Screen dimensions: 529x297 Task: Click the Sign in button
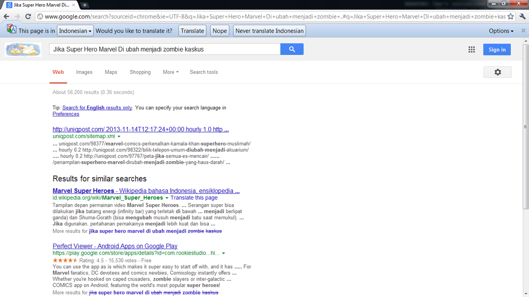click(x=497, y=49)
